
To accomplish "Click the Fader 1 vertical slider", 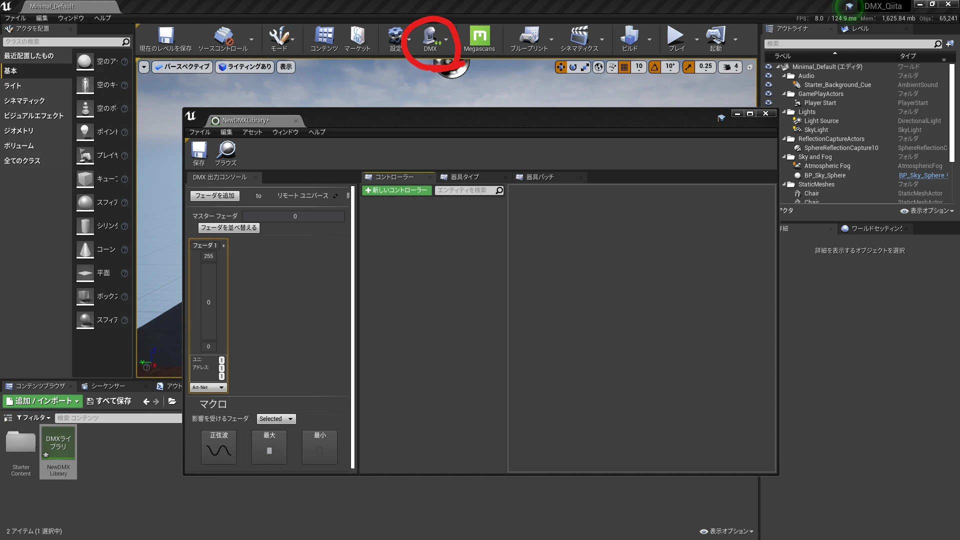I will (208, 302).
